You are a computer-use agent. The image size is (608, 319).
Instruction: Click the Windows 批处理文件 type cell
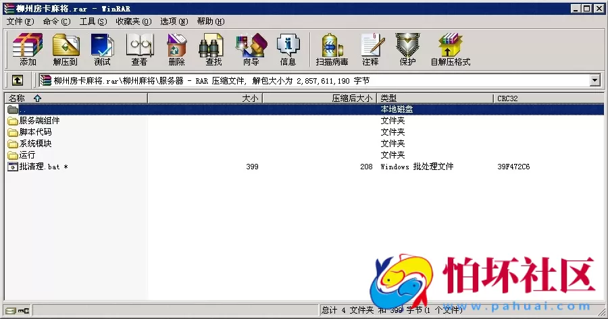click(417, 167)
